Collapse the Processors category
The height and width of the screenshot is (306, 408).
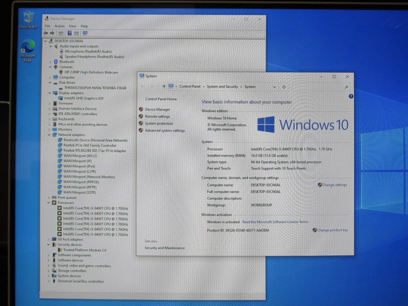click(x=49, y=203)
